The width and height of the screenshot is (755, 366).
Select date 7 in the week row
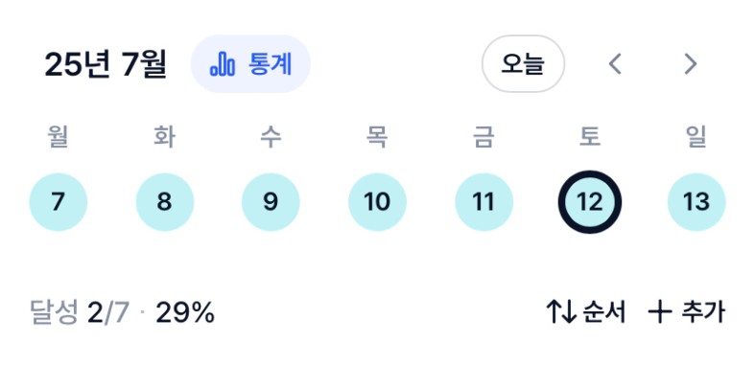click(x=59, y=202)
